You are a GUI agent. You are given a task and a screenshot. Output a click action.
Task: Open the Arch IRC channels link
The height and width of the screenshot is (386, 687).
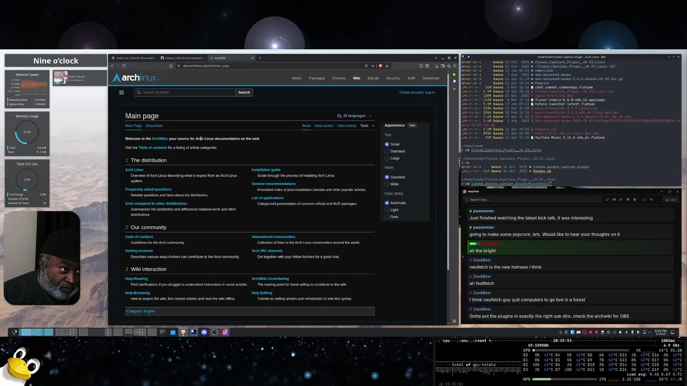click(267, 251)
